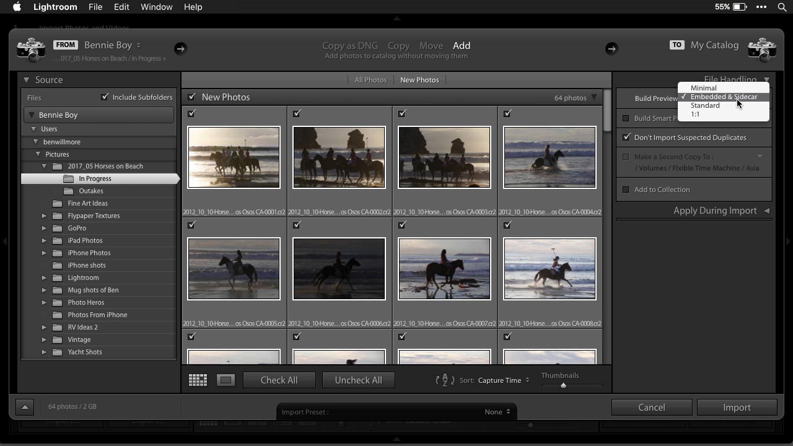Image resolution: width=793 pixels, height=446 pixels.
Task: Toggle the A-Z sort direction icon
Action: [445, 380]
